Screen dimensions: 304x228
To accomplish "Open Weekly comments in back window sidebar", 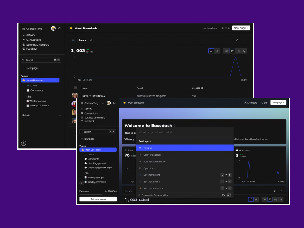I will (x=38, y=106).
